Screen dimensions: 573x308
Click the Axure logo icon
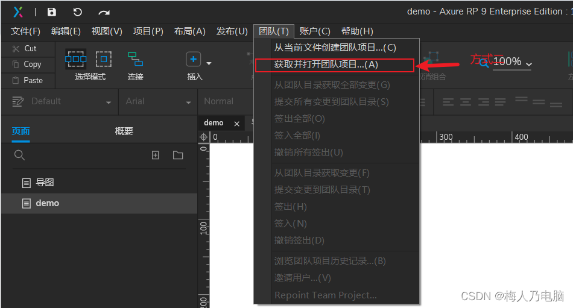(x=18, y=12)
